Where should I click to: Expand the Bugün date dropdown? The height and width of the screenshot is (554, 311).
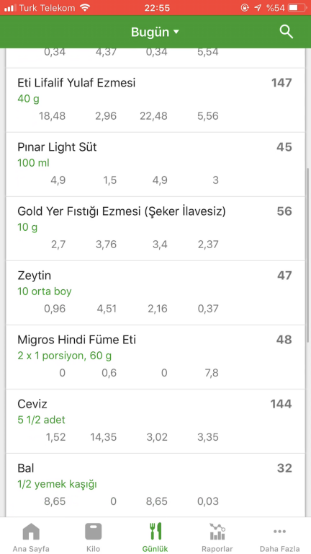155,32
